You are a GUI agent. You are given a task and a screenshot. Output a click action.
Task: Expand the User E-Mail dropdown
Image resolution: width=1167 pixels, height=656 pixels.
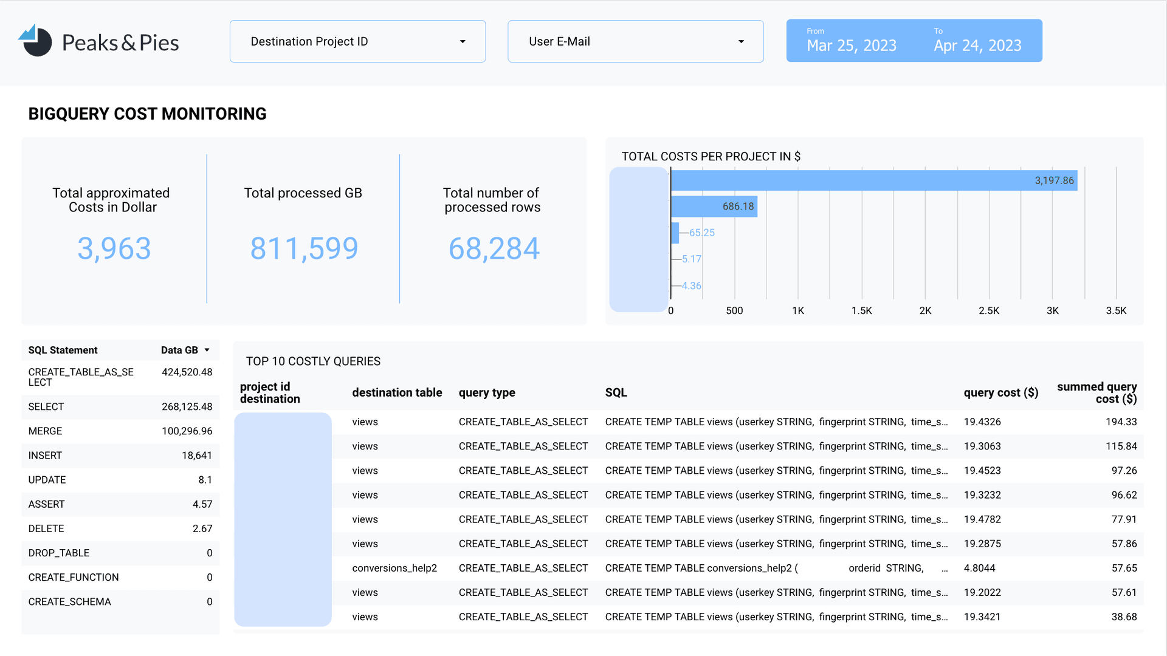tap(635, 41)
